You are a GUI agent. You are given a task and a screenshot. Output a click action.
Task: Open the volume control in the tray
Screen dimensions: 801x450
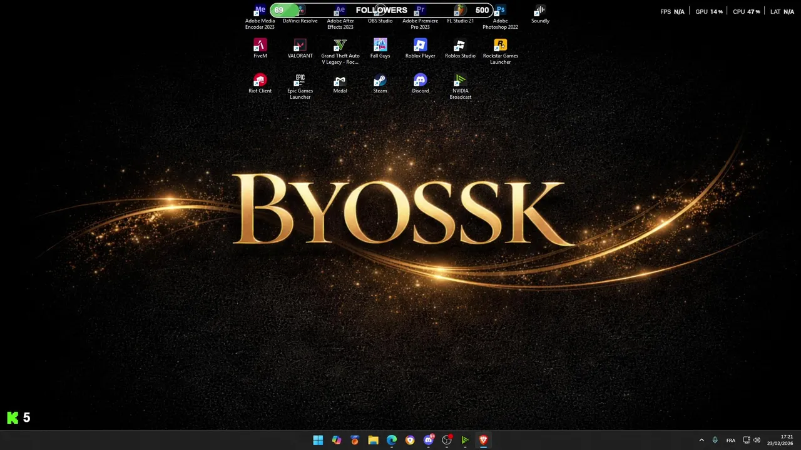pyautogui.click(x=757, y=440)
